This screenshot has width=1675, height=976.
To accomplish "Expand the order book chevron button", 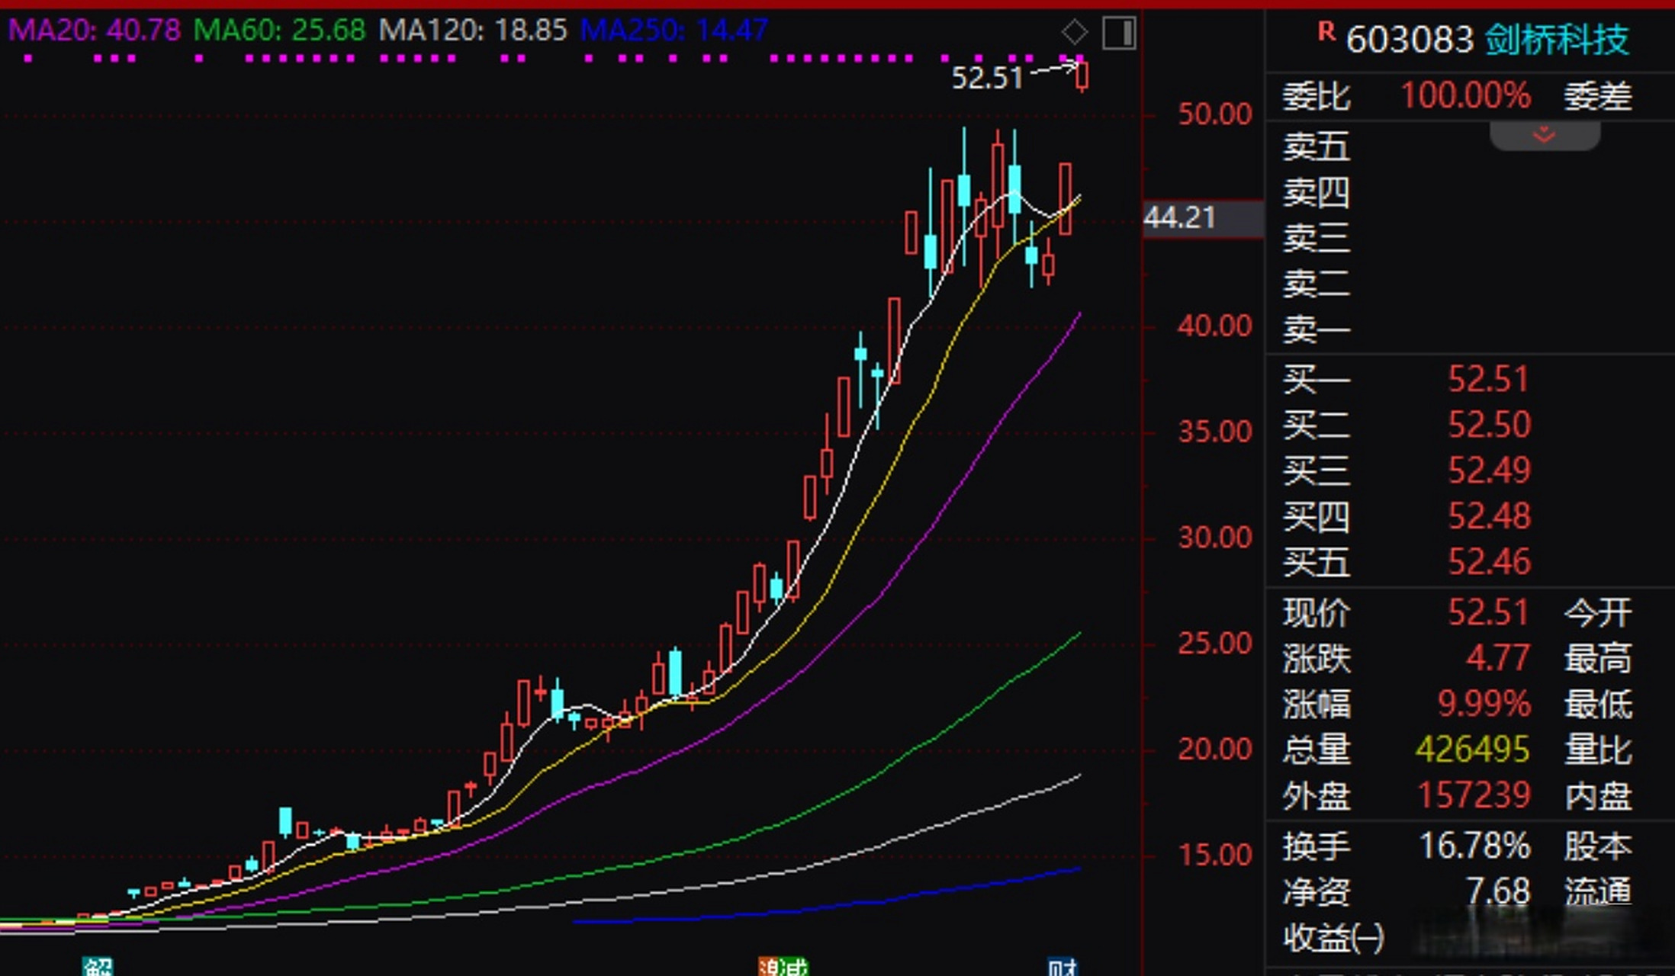I will click(1545, 136).
